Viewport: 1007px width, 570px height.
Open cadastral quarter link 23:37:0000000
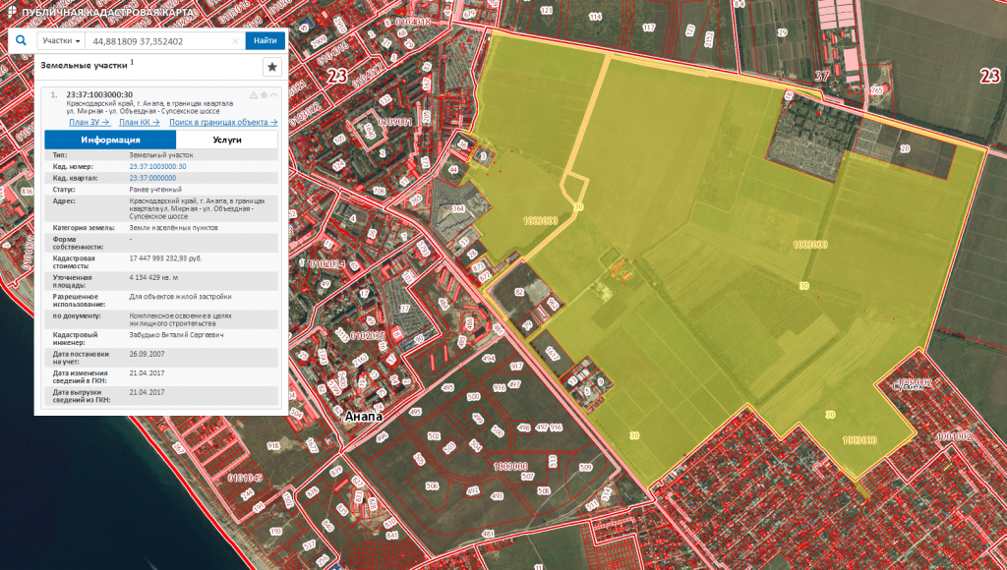pyautogui.click(x=152, y=178)
